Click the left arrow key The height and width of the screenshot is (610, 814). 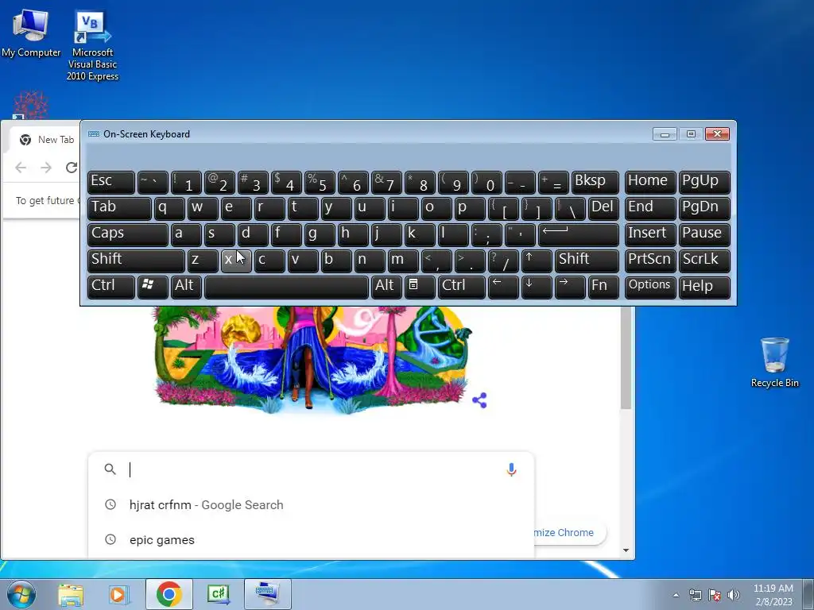[503, 287]
